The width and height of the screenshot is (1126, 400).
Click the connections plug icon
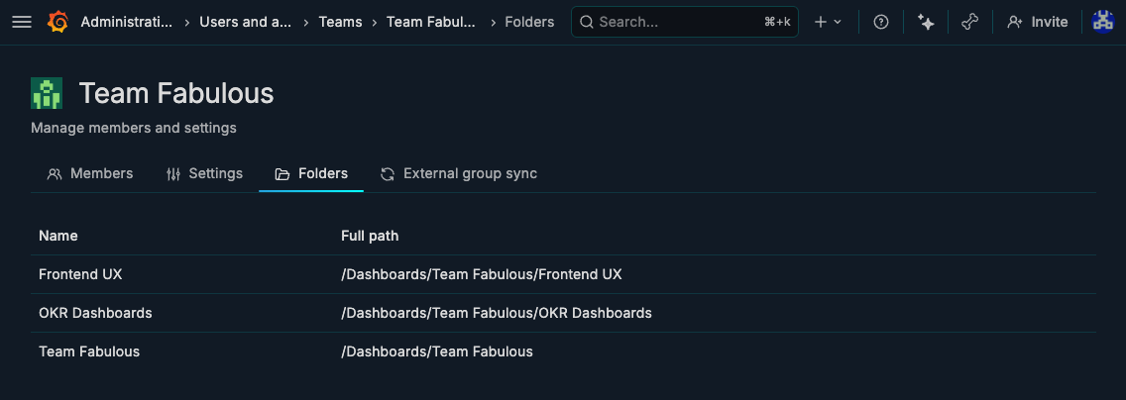coord(970,22)
